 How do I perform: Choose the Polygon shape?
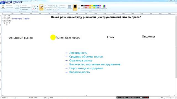click(x=55, y=6)
